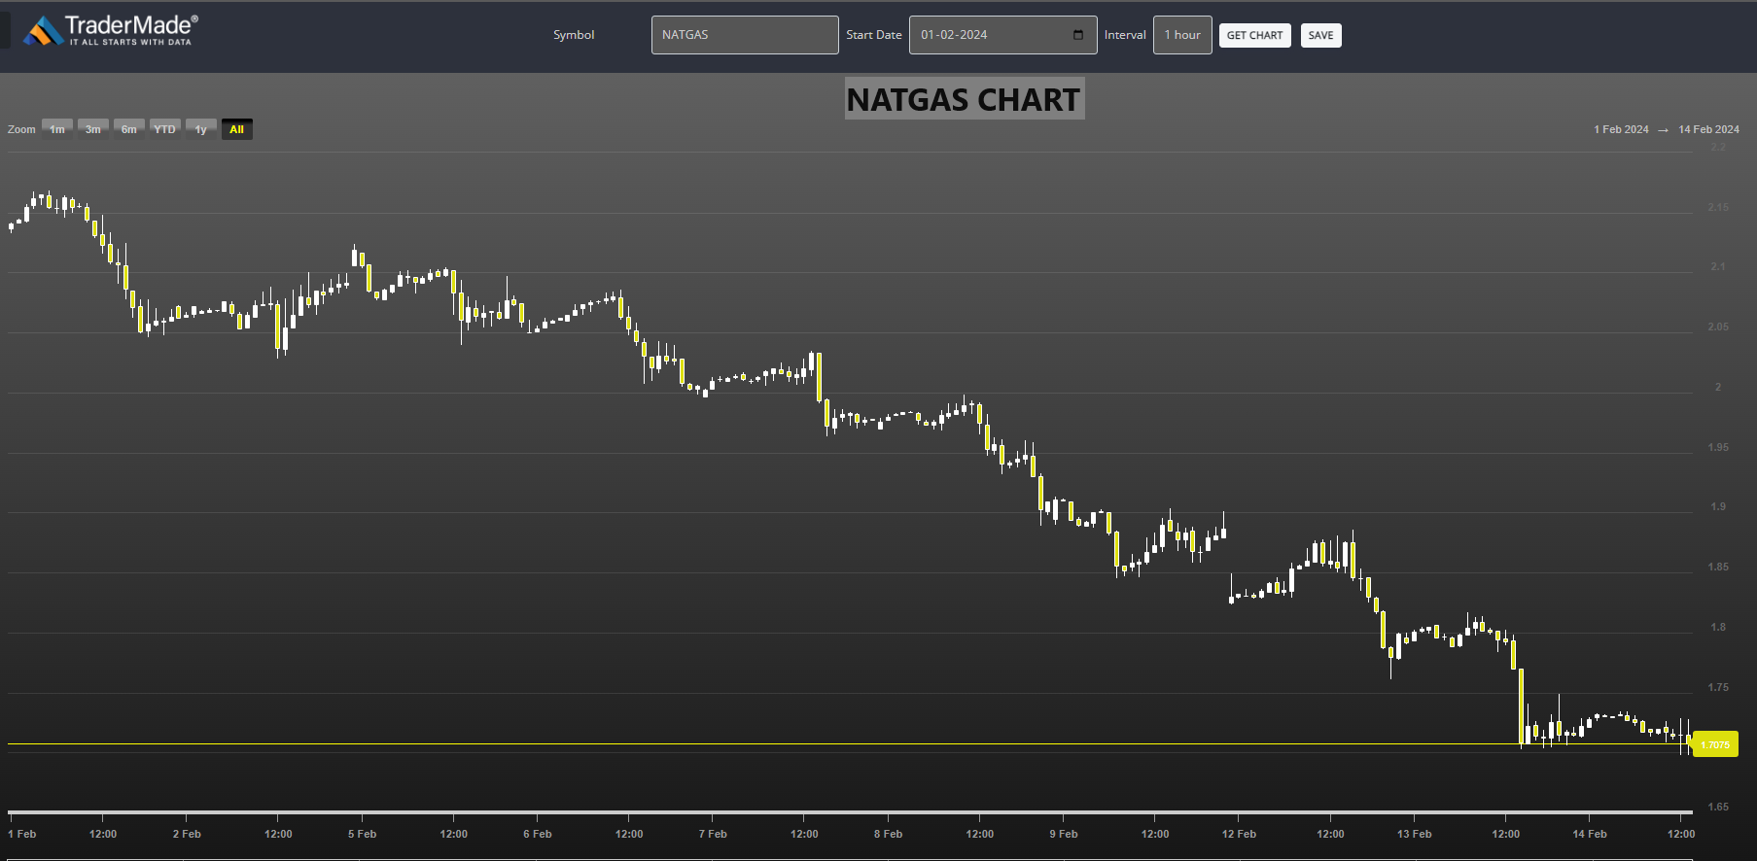Click the TraderMade logo

click(111, 30)
